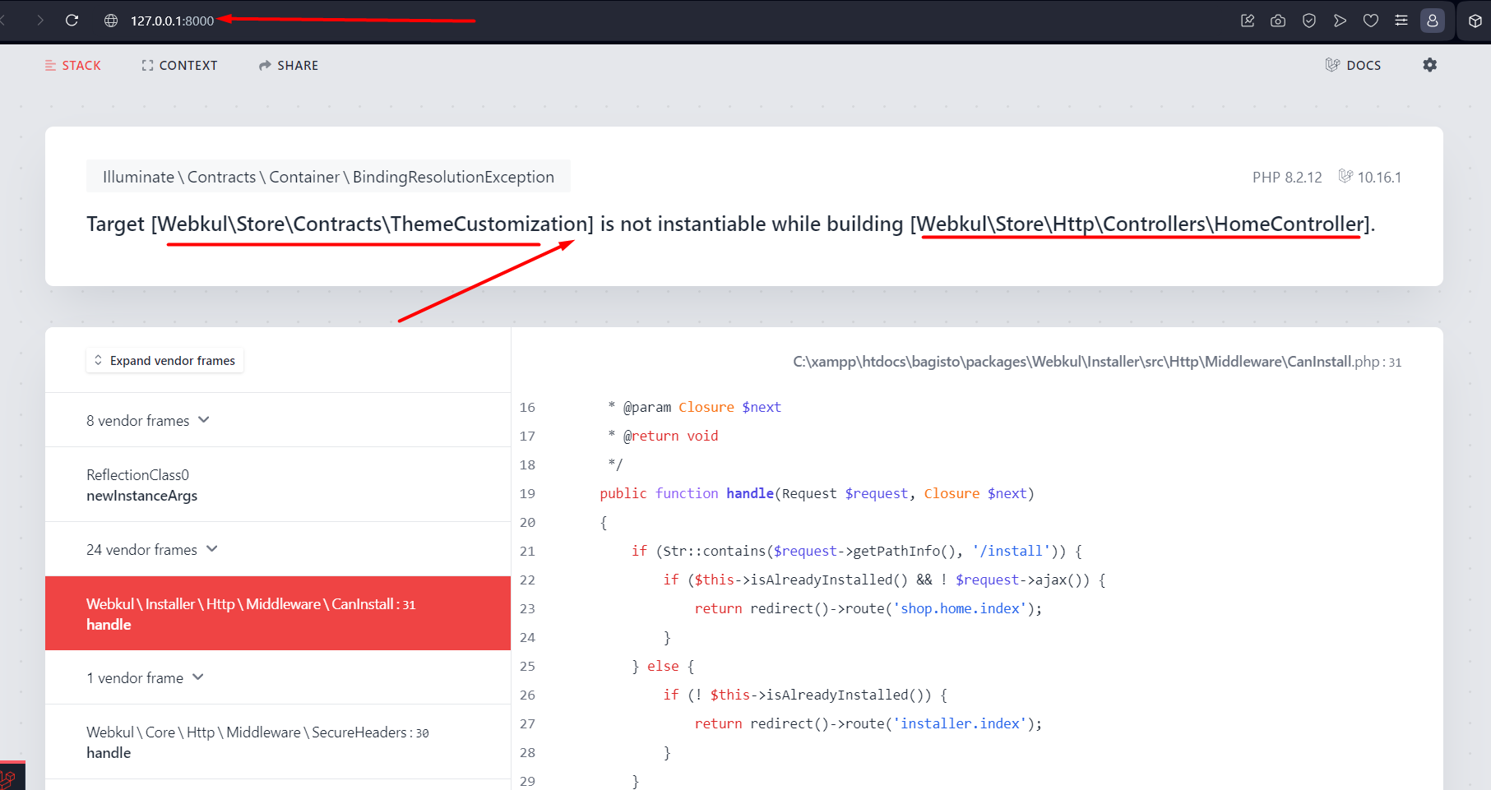
Task: Click code line number 23
Action: (527, 608)
